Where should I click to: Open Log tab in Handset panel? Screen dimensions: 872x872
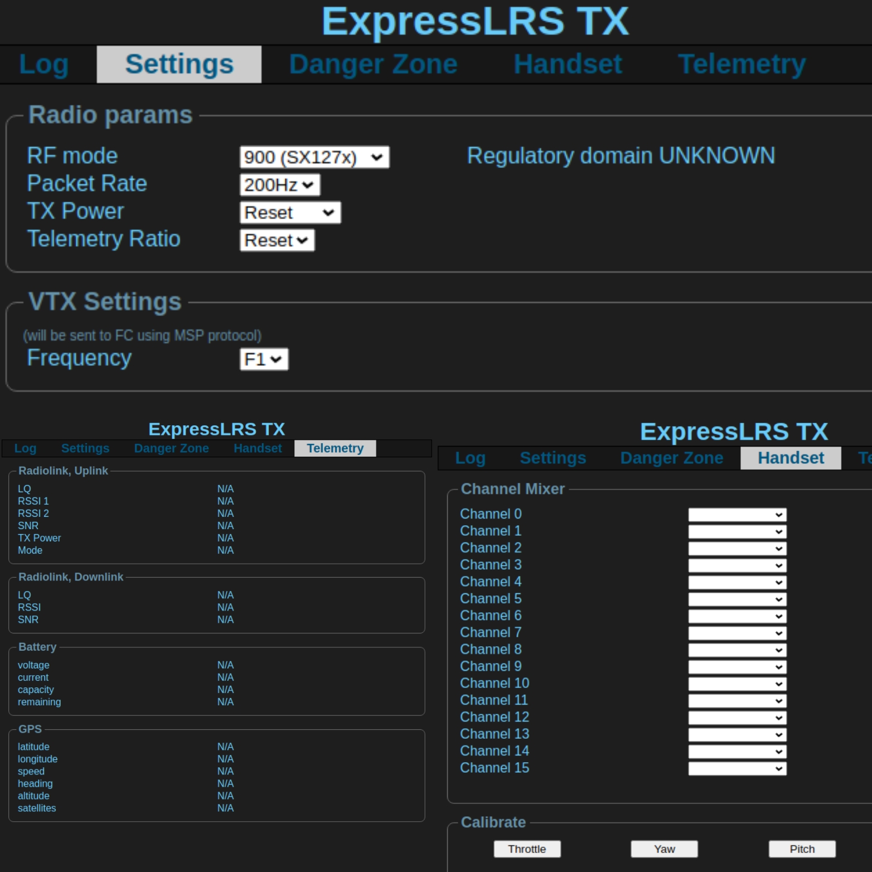tap(470, 458)
